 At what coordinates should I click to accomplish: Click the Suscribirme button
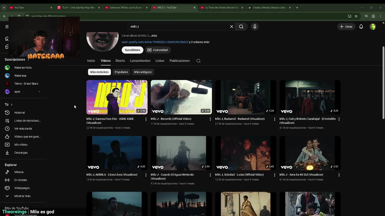132,50
